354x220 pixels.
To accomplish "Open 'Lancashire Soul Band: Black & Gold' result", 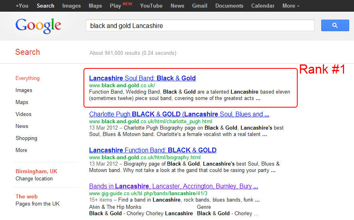I will tap(142, 78).
